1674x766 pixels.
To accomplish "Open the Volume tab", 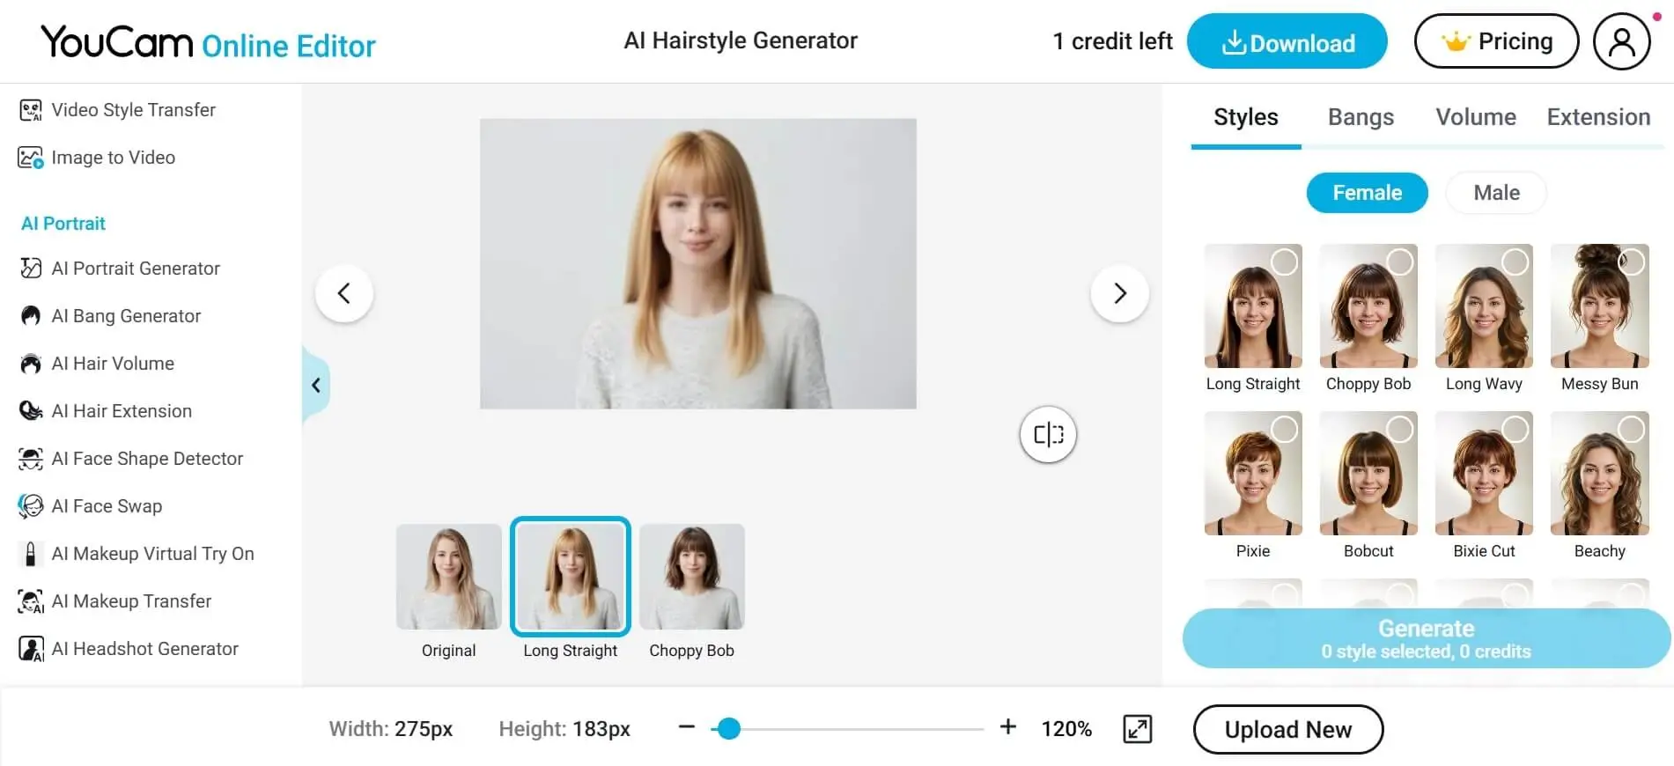I will click(1476, 117).
